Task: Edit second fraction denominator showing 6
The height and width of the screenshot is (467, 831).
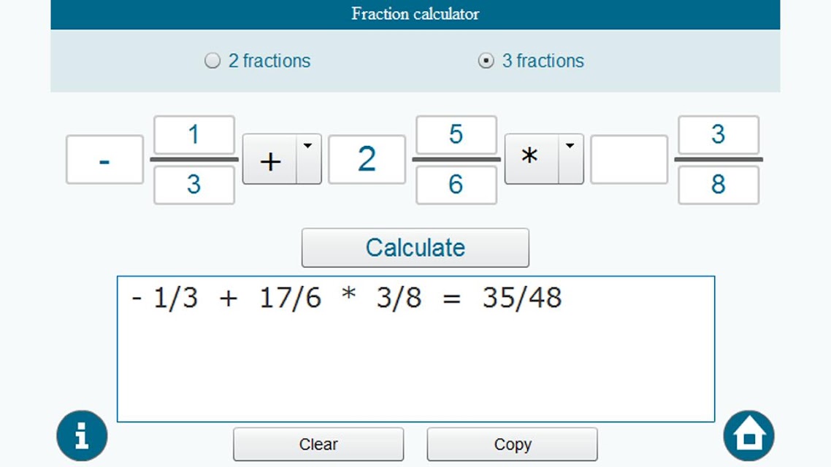Action: click(456, 185)
